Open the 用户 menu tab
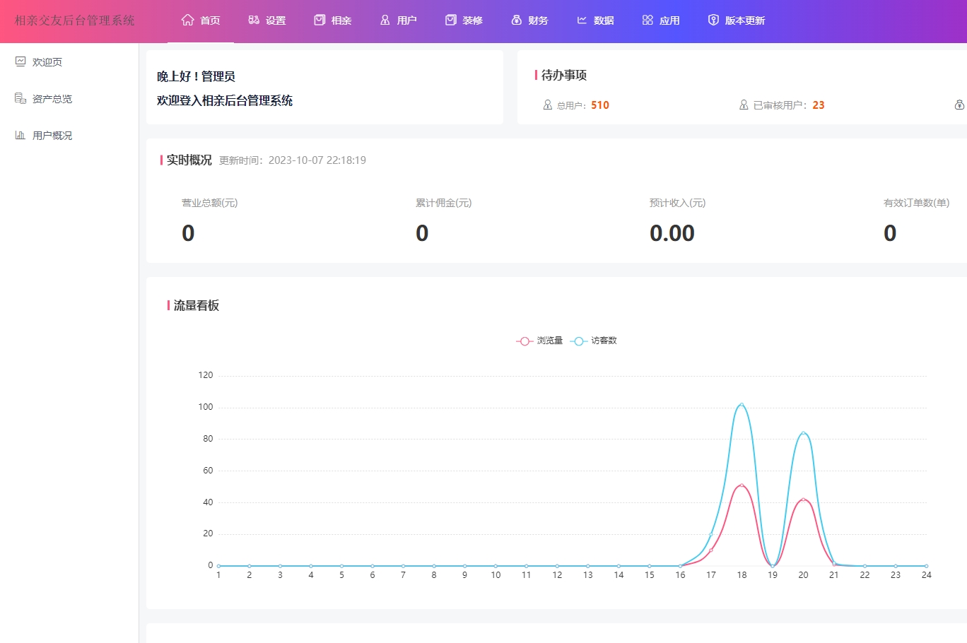The height and width of the screenshot is (643, 967). 399,20
